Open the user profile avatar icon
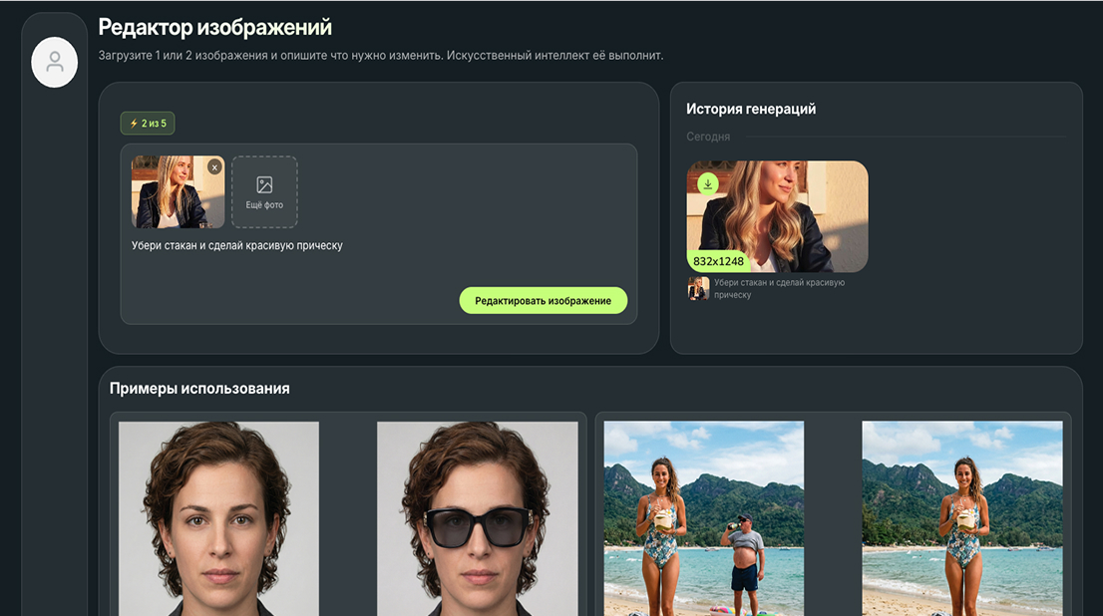The image size is (1103, 616). click(x=55, y=62)
